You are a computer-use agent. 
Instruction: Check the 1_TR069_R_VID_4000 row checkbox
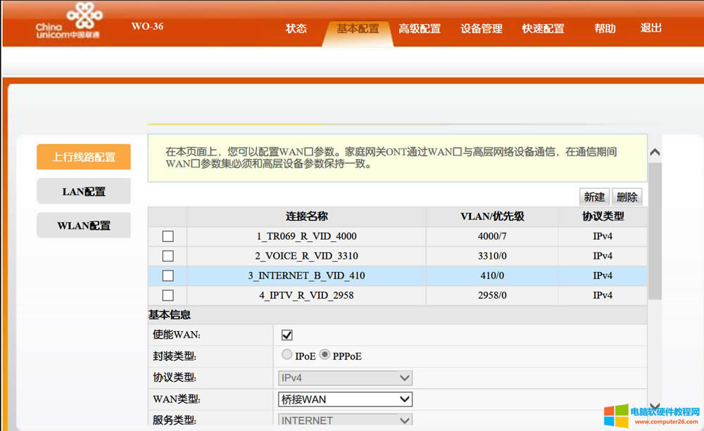[168, 236]
